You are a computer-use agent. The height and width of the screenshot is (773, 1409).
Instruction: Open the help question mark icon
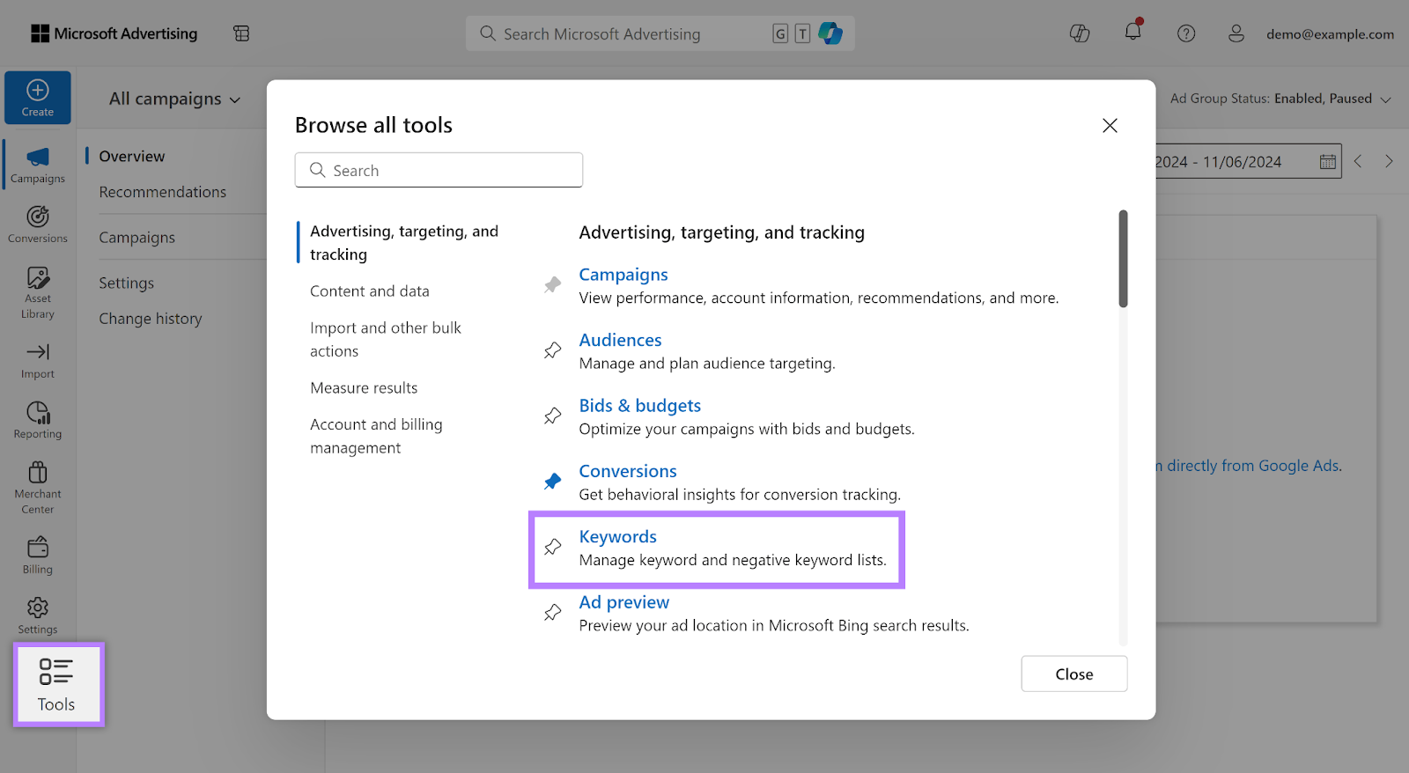tap(1186, 33)
